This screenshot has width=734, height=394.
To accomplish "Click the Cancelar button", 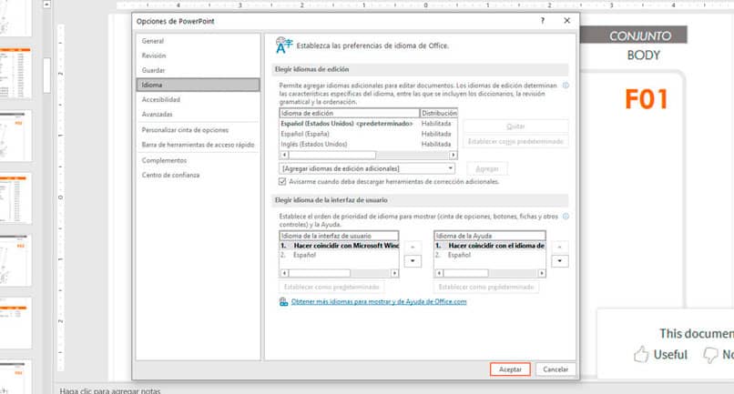I will [x=556, y=369].
